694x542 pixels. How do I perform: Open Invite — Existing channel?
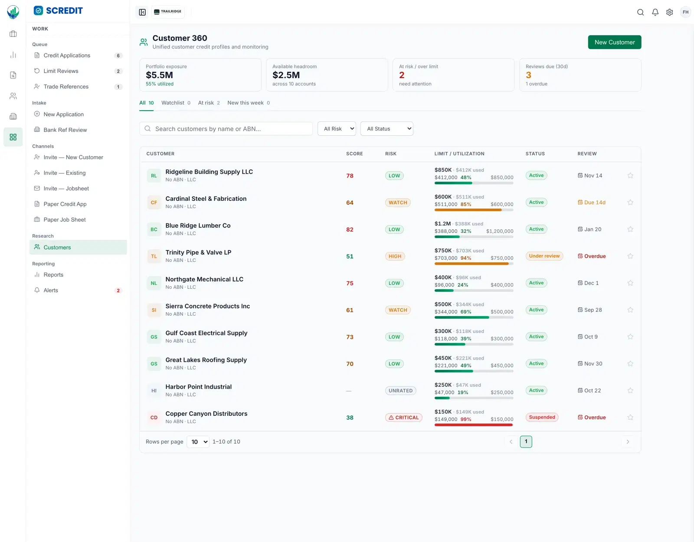point(78,173)
